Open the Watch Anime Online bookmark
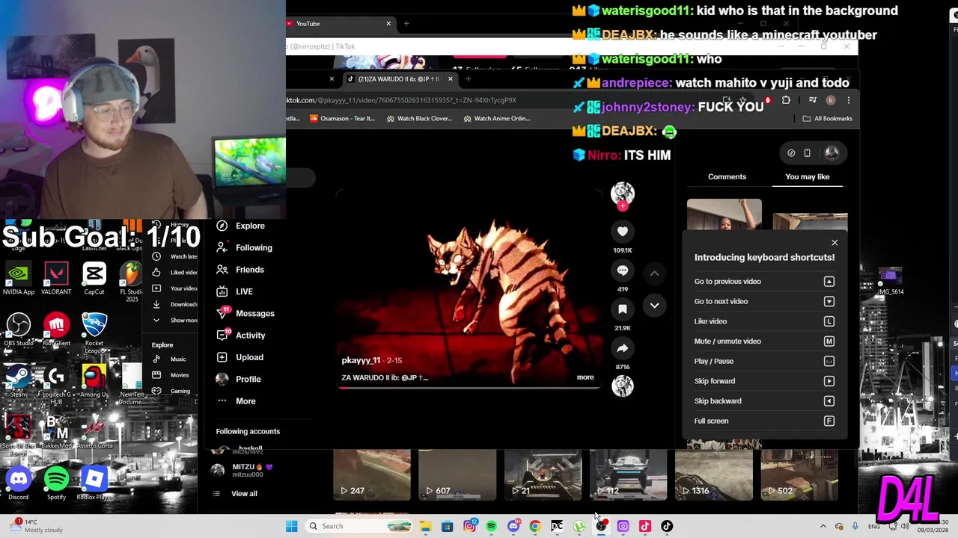Viewport: 958px width, 538px height. click(496, 119)
